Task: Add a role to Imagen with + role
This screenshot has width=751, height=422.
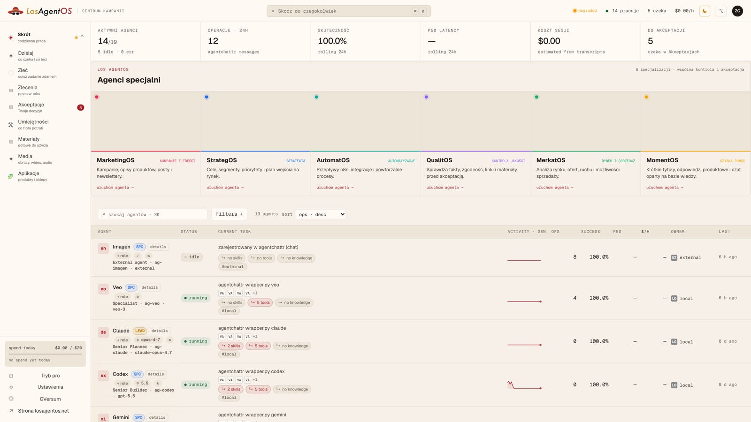Action: click(123, 256)
